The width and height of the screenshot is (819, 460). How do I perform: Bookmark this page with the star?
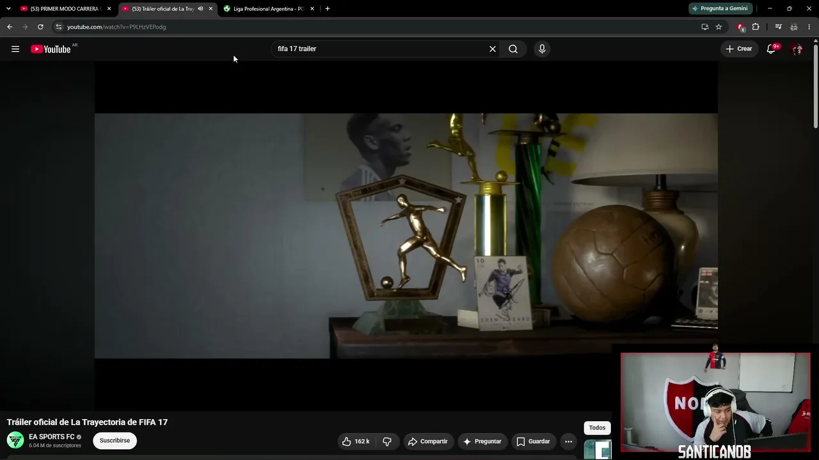[x=719, y=27]
